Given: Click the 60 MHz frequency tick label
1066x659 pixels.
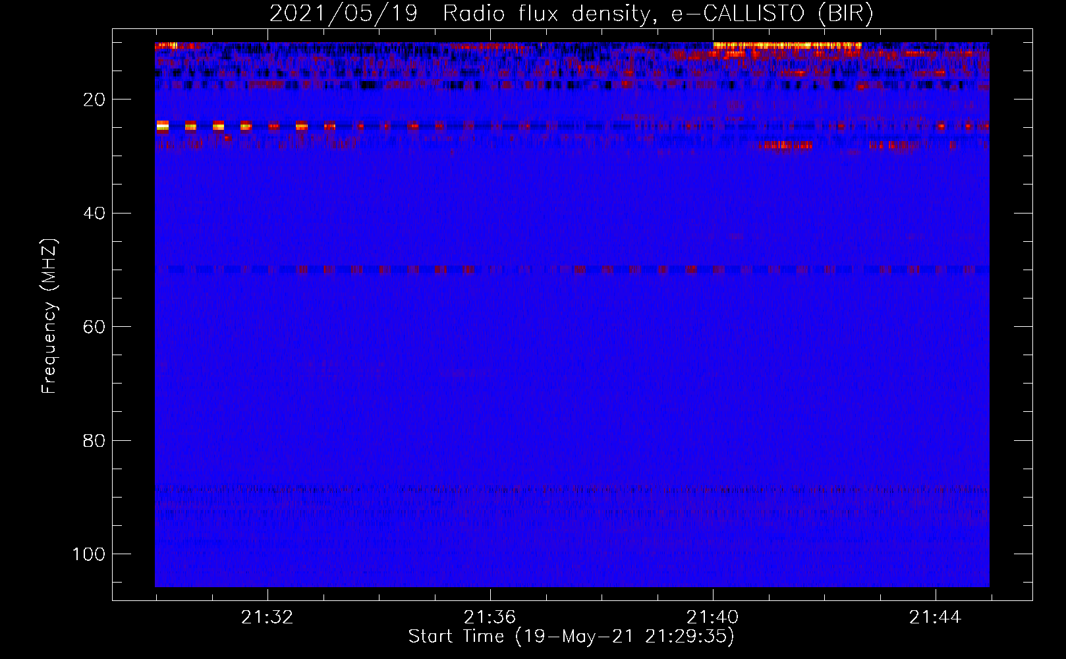Looking at the screenshot, I should [94, 327].
